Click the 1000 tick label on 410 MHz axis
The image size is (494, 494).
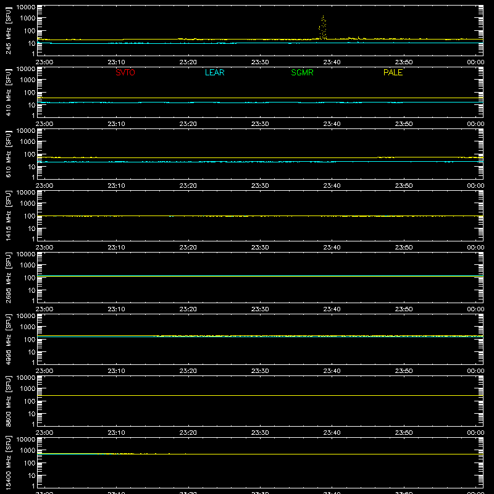point(28,80)
